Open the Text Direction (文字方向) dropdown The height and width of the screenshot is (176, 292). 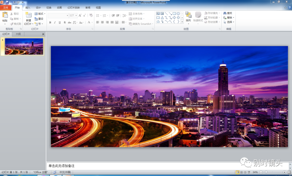137,14
